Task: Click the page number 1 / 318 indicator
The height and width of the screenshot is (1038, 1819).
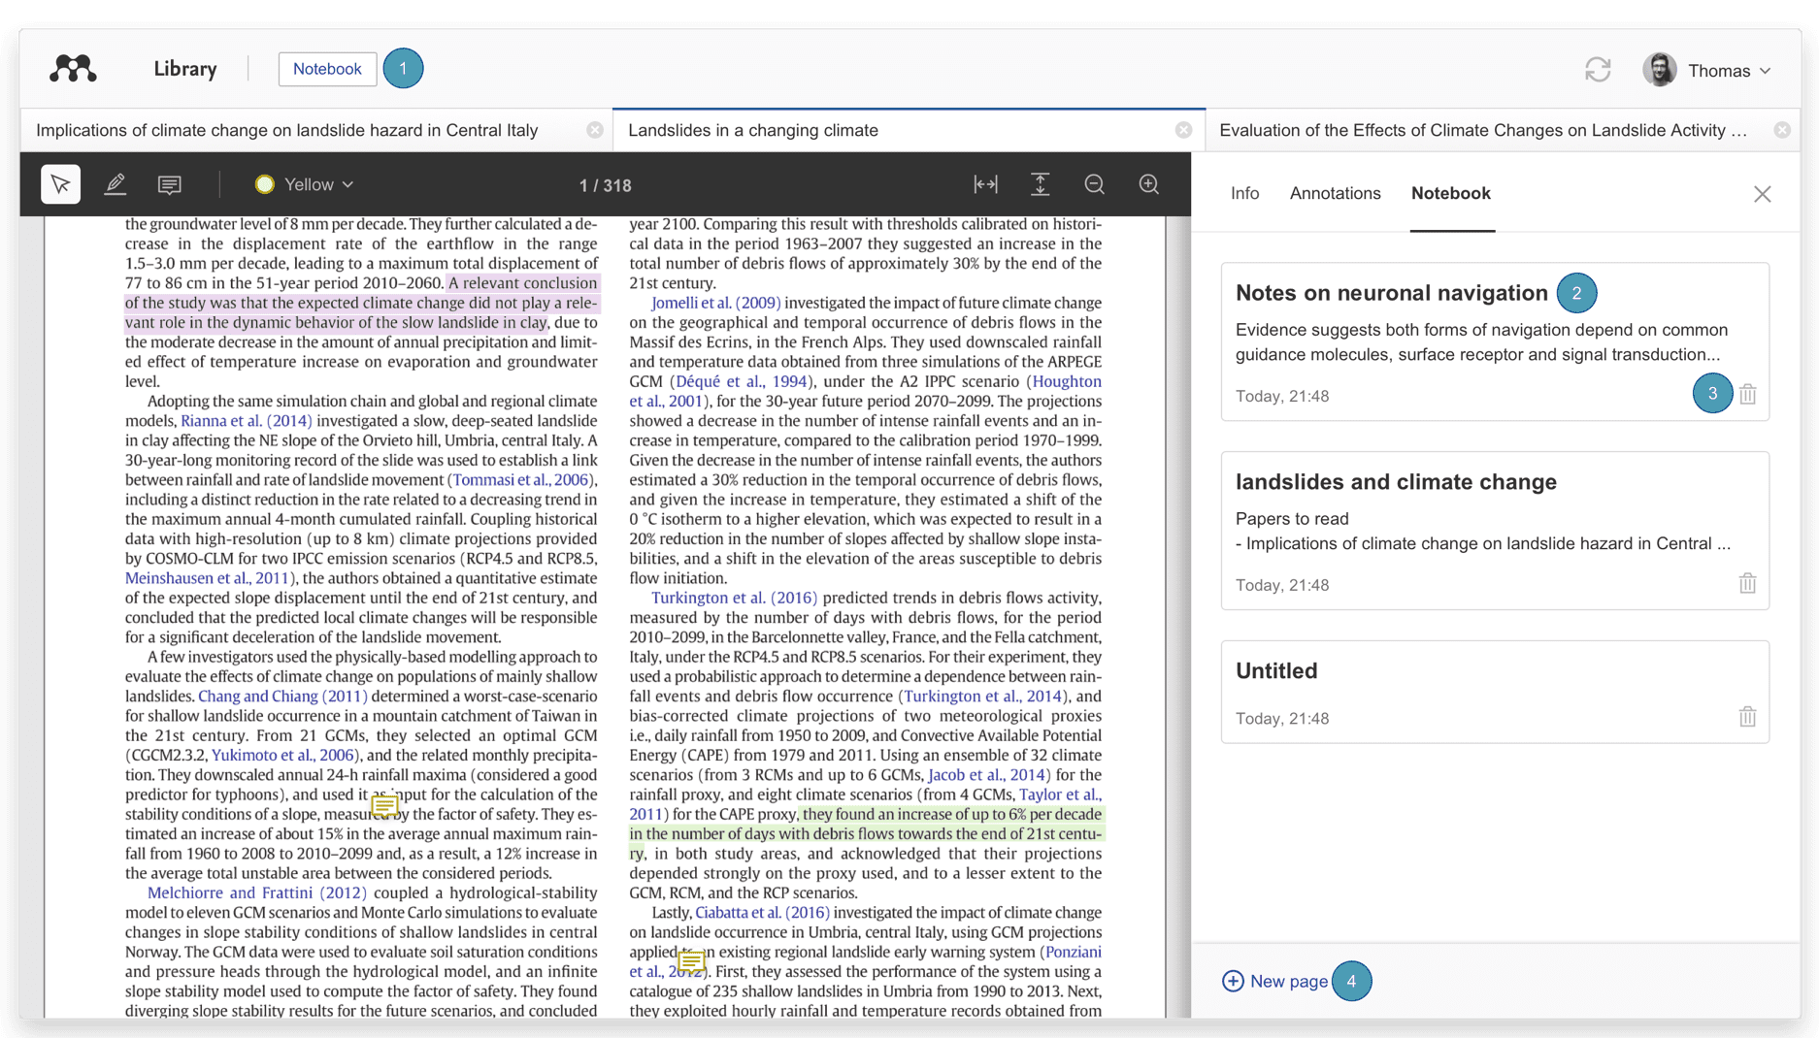Action: (605, 185)
